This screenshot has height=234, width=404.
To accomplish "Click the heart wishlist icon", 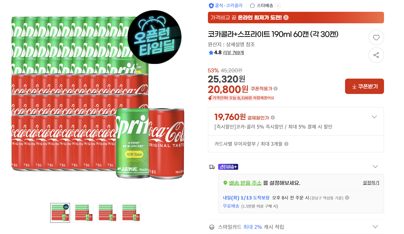I will [376, 37].
